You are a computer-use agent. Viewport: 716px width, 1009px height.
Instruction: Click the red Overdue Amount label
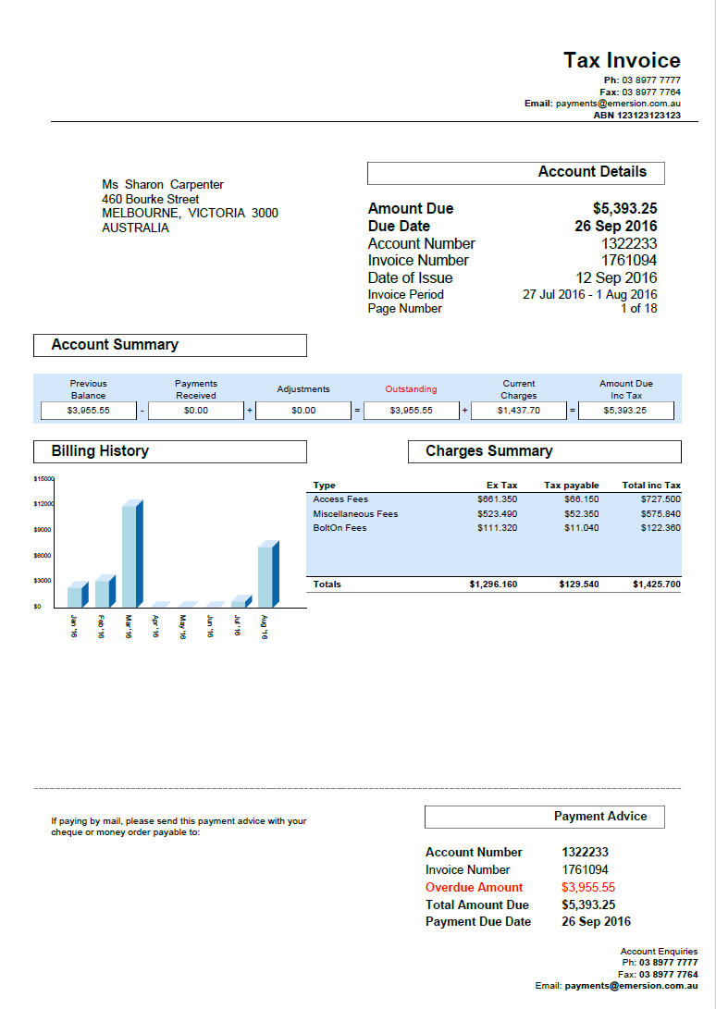point(474,888)
